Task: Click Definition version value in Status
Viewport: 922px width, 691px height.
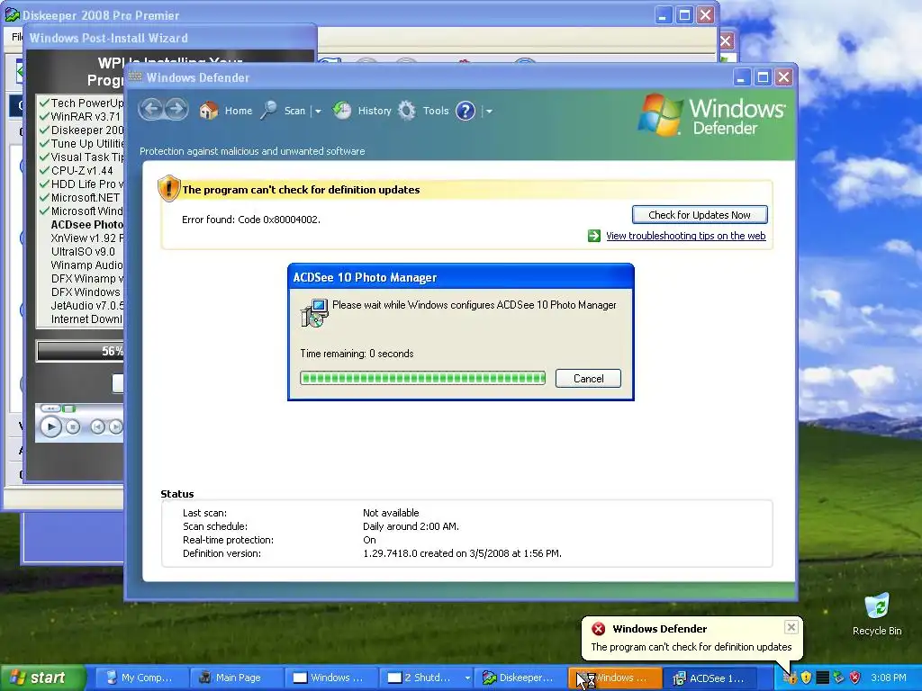Action: [462, 553]
